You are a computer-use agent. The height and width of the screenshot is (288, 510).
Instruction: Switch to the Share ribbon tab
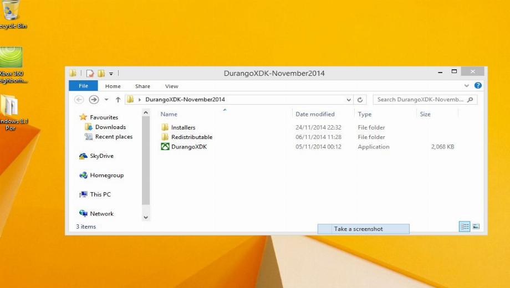pyautogui.click(x=142, y=86)
